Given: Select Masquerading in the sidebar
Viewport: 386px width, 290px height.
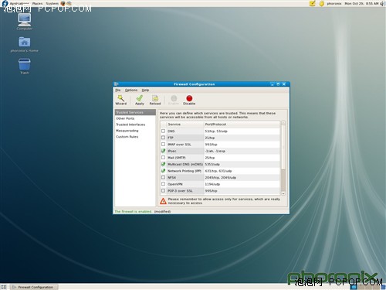Looking at the screenshot, I should (x=135, y=131).
